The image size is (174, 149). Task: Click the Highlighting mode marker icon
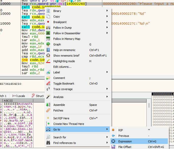click(x=48, y=61)
